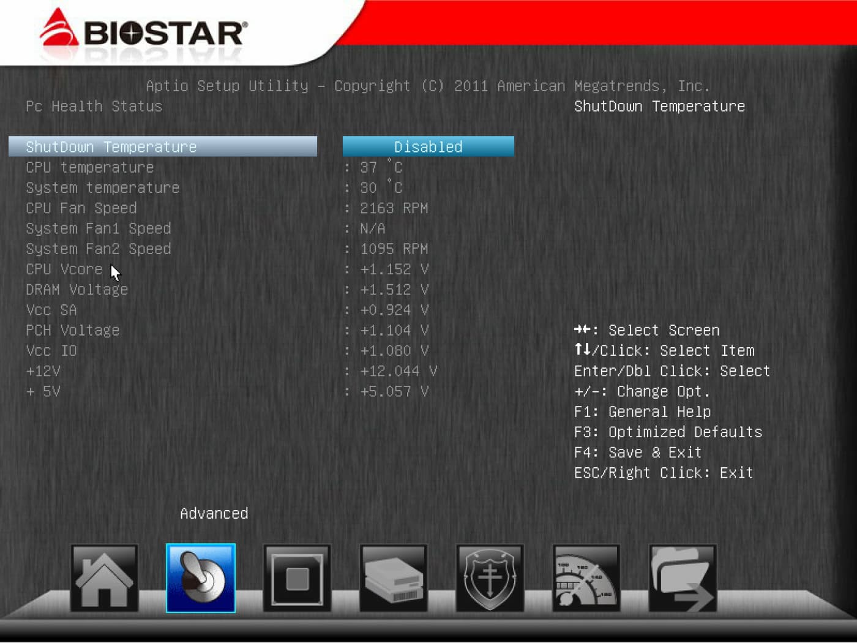Click the ESC/Right Click: Exit line

tap(664, 473)
